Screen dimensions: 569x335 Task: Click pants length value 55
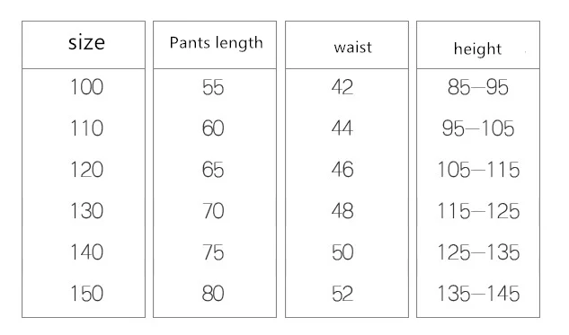213,87
